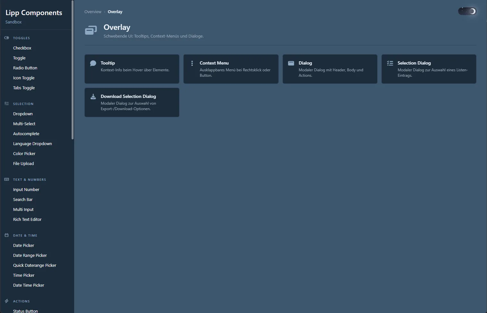This screenshot has width=487, height=313.
Task: Go to Radio Button page
Action: 25,68
